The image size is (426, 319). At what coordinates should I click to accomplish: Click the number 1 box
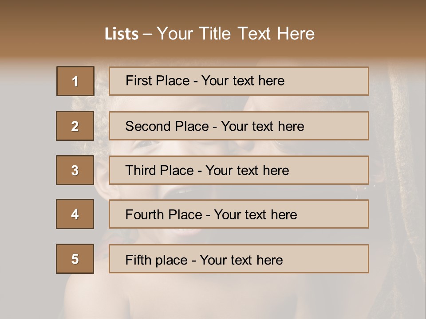[x=75, y=81]
